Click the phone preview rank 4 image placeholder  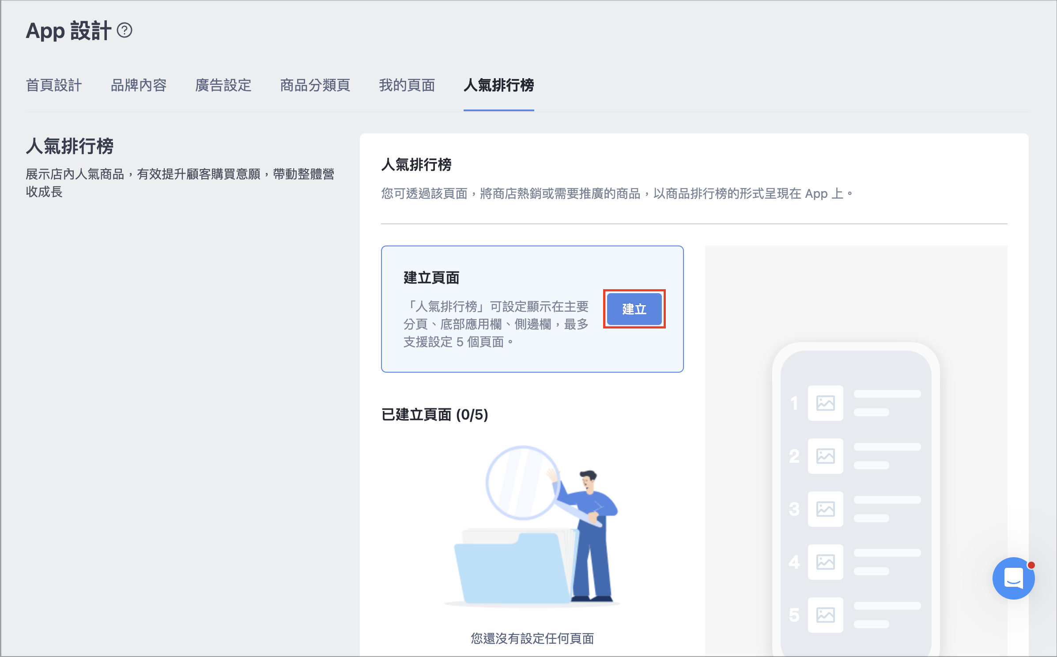pos(826,562)
